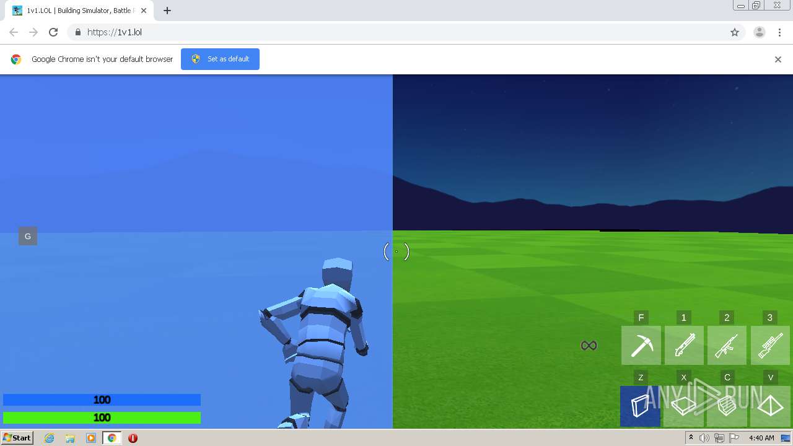Close the 1v1.LOL browser tab
This screenshot has height=446, width=793.
coord(143,11)
